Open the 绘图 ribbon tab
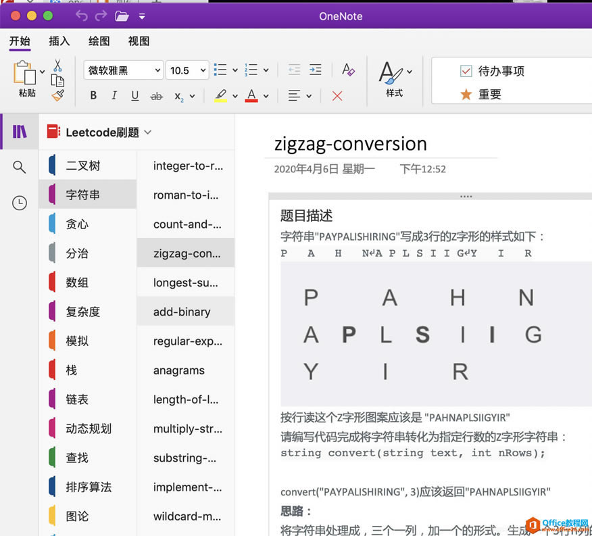The height and width of the screenshot is (536, 592). tap(98, 41)
